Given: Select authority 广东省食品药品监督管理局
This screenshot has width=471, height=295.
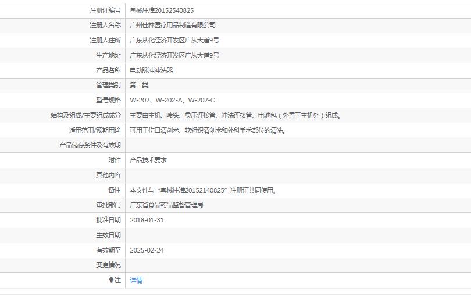Looking at the screenshot, I should [x=166, y=205].
